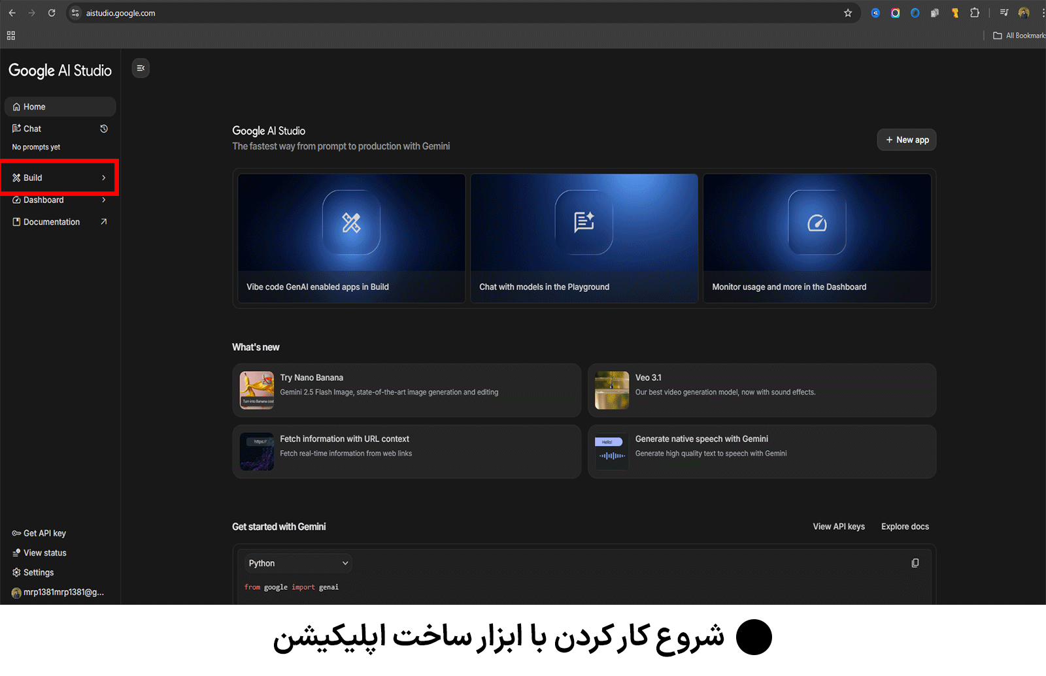Bookmark this page with the star icon
The image size is (1046, 676).
coord(848,13)
